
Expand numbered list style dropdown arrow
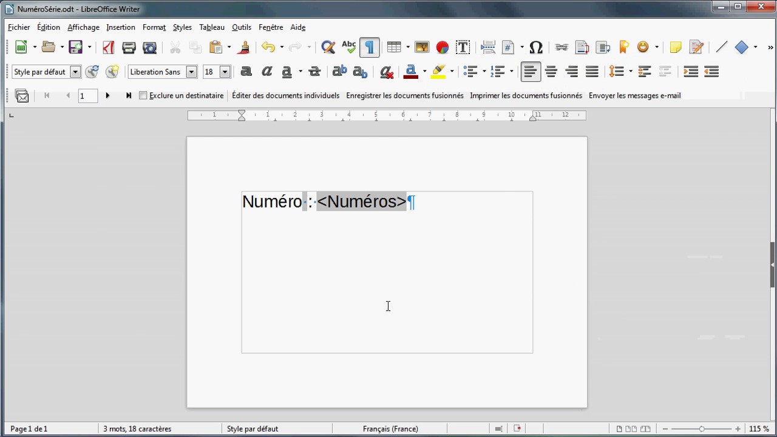(511, 72)
